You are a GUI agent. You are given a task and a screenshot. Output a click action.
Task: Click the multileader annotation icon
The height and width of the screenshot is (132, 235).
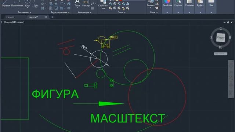(x=93, y=4)
